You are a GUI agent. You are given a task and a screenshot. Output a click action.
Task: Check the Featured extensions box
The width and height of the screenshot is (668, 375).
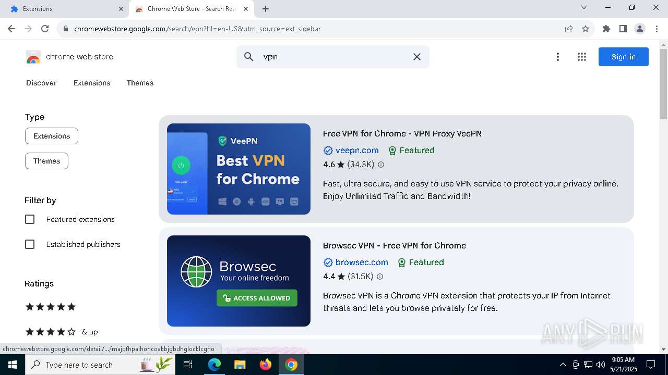coord(30,219)
